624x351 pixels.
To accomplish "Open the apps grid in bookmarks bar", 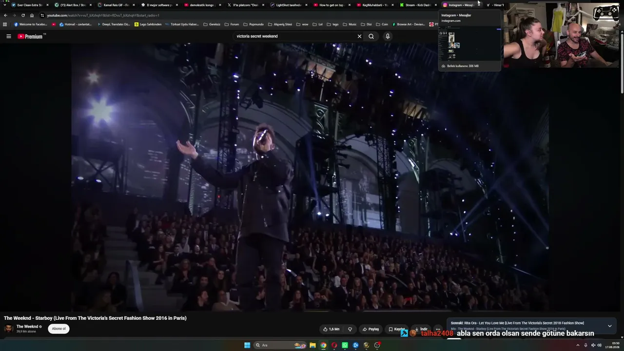I will pos(5,24).
